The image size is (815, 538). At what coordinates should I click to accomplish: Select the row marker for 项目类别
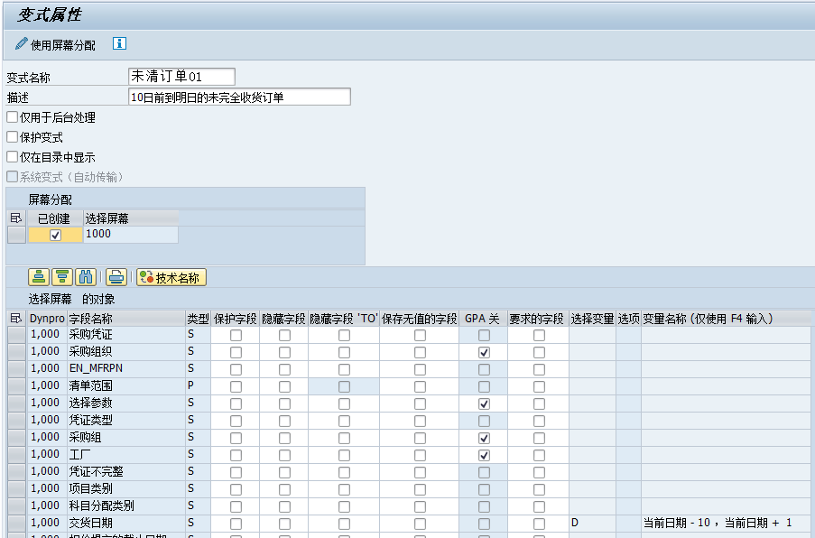(16, 489)
